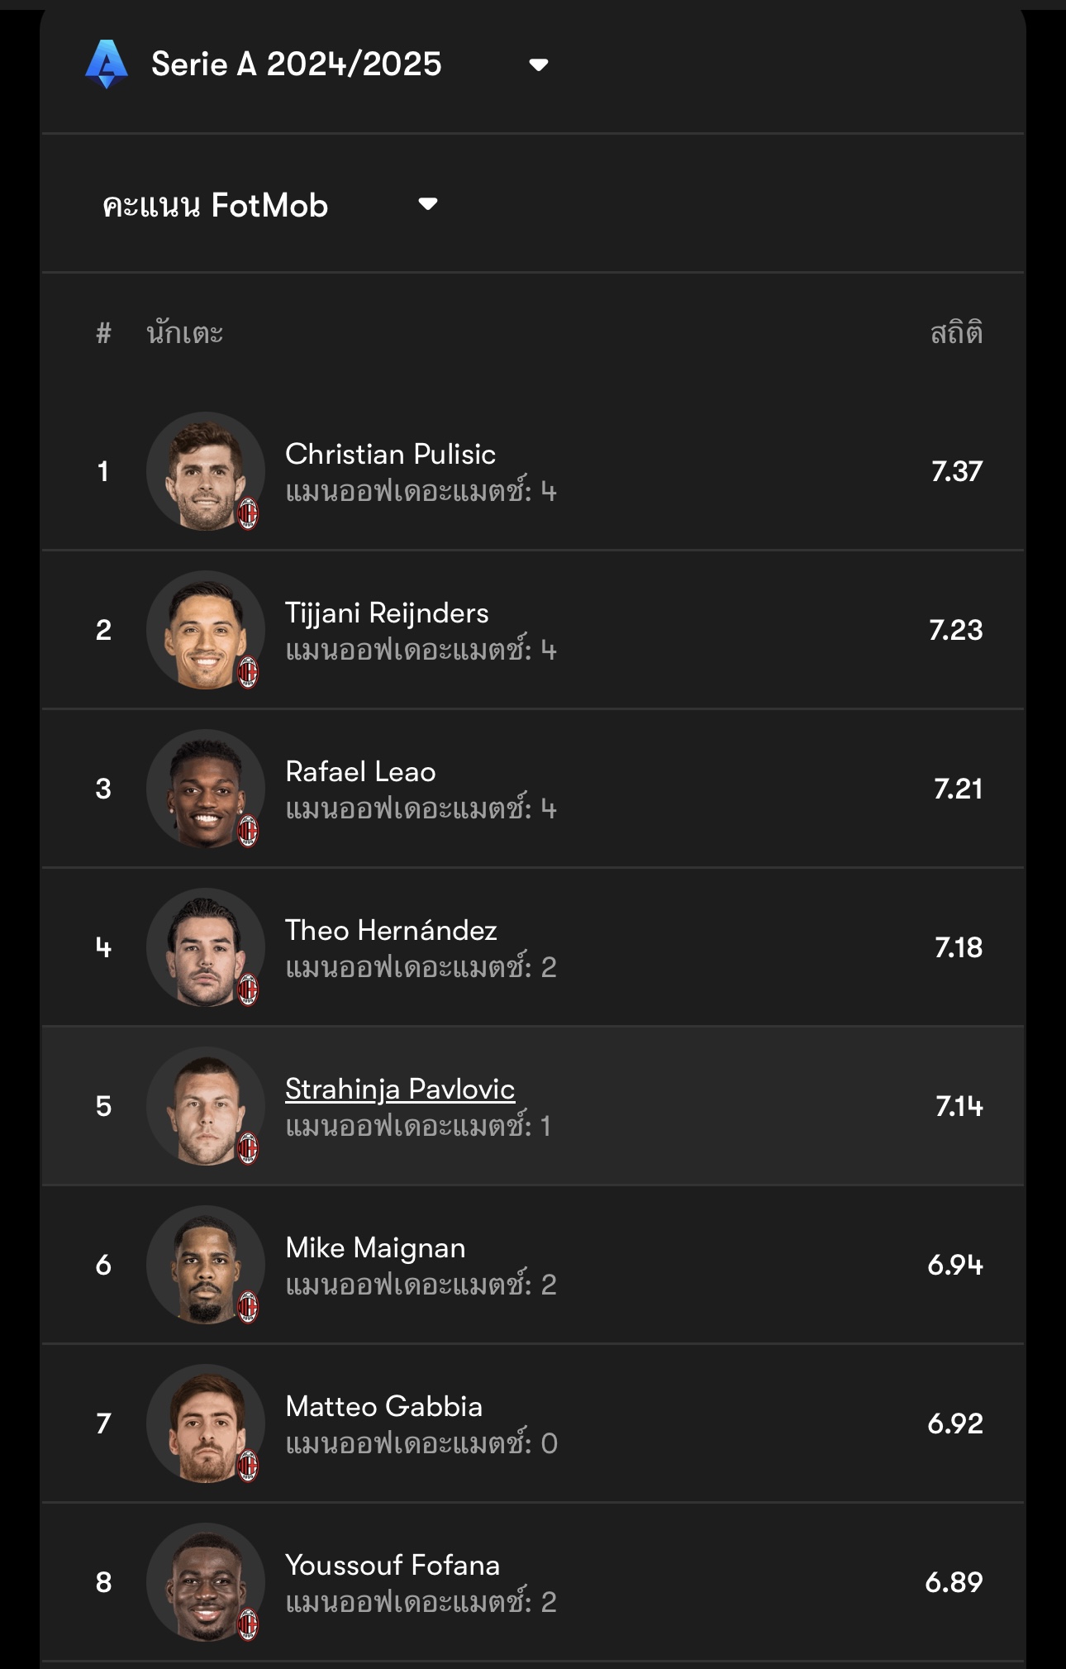The image size is (1066, 1669).
Task: Click AC Milan badge on Pulisic's avatar
Action: click(248, 514)
